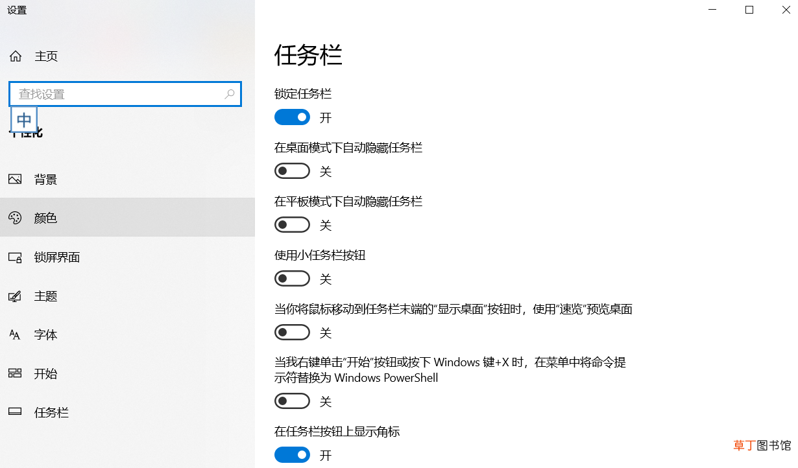This screenshot has width=798, height=468.
Task: Click the 主题 brush icon
Action: 15,296
